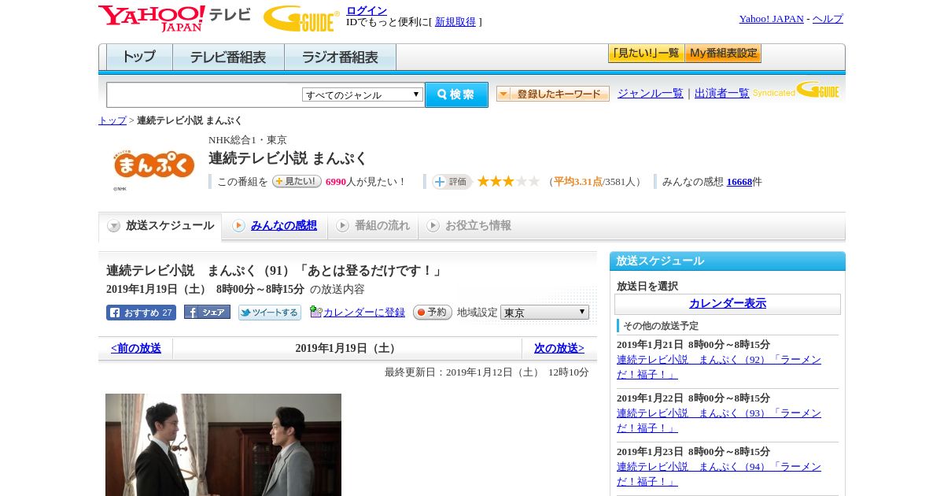The width and height of the screenshot is (944, 496).
Task: Open the ジャンル一覧 link
Action: click(651, 94)
